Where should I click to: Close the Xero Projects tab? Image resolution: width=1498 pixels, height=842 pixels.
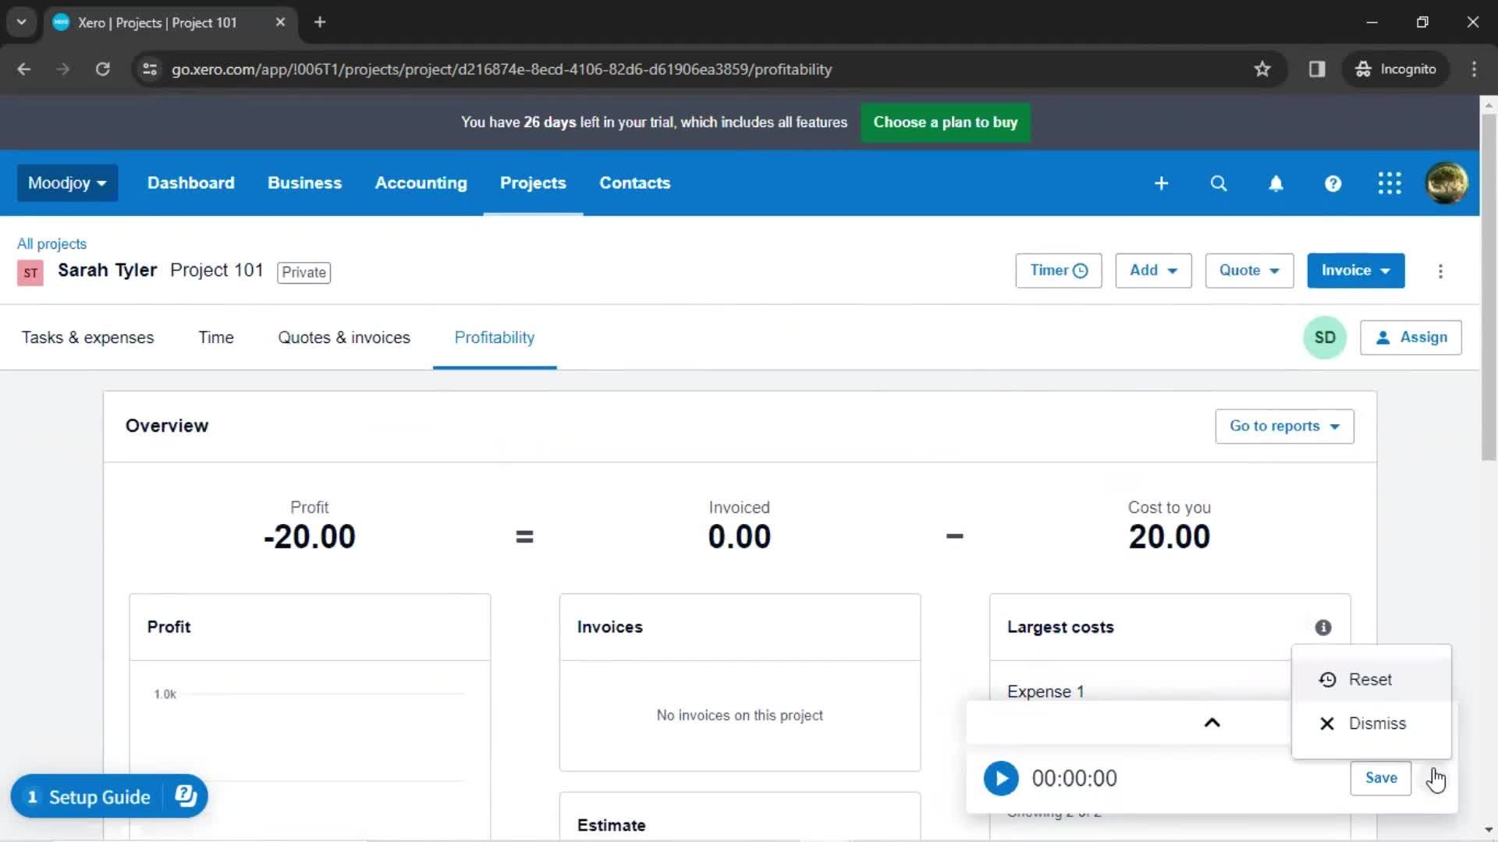280,23
